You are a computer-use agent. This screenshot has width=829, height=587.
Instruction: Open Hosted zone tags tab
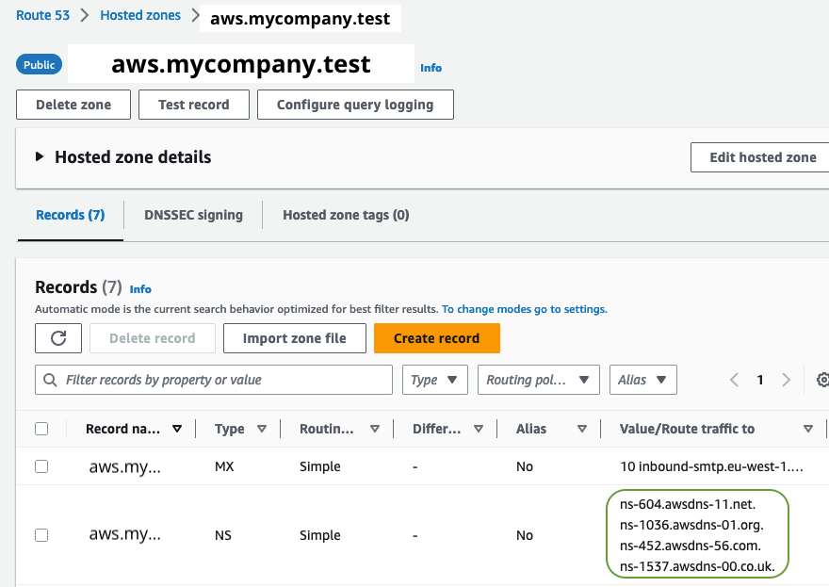click(346, 215)
